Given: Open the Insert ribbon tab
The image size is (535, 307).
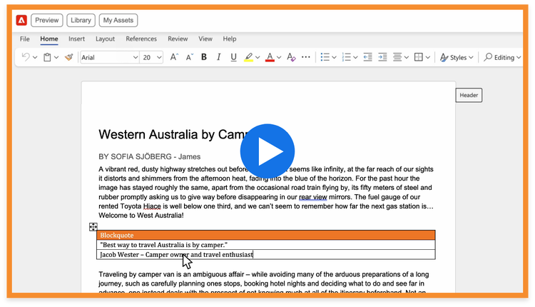Looking at the screenshot, I should coord(76,39).
